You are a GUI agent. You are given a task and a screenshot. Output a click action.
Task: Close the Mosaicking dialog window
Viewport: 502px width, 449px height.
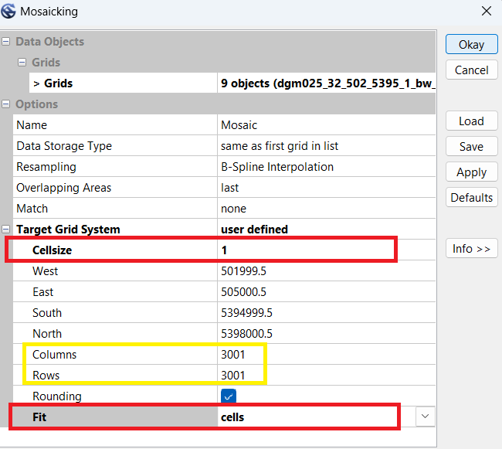tap(486, 12)
